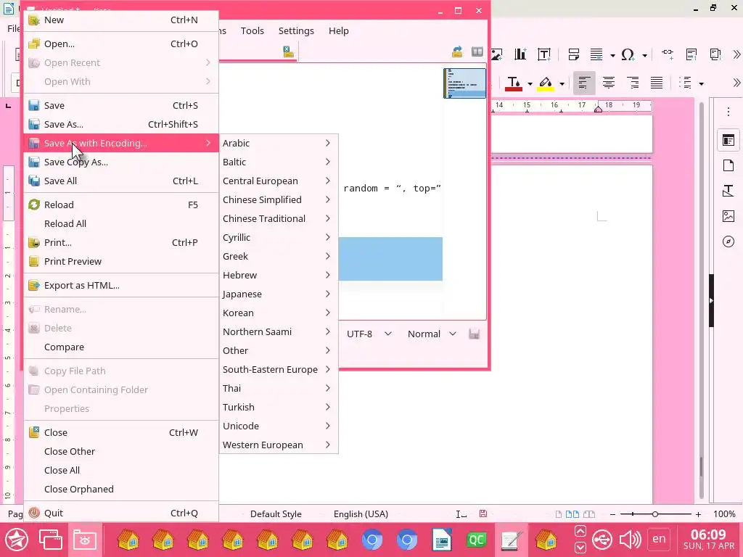The height and width of the screenshot is (557, 743).
Task: Click the show desktop windows icon in taskbar
Action: click(x=50, y=540)
